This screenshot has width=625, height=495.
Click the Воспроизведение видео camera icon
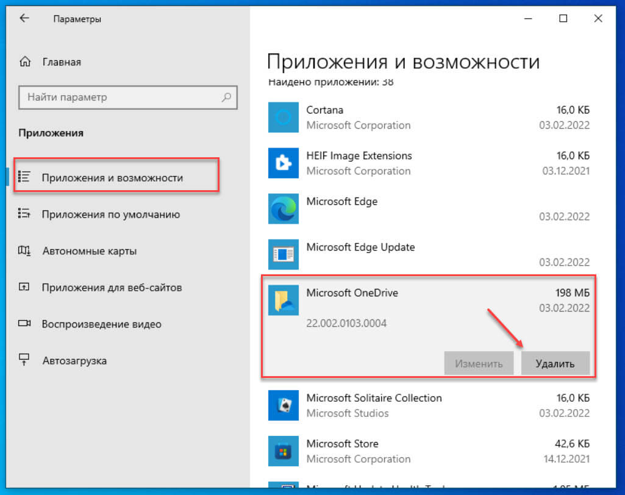coord(24,323)
